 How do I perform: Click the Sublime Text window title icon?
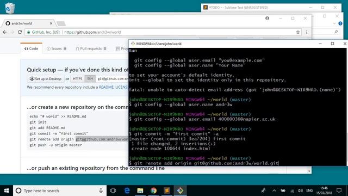click(x=206, y=7)
